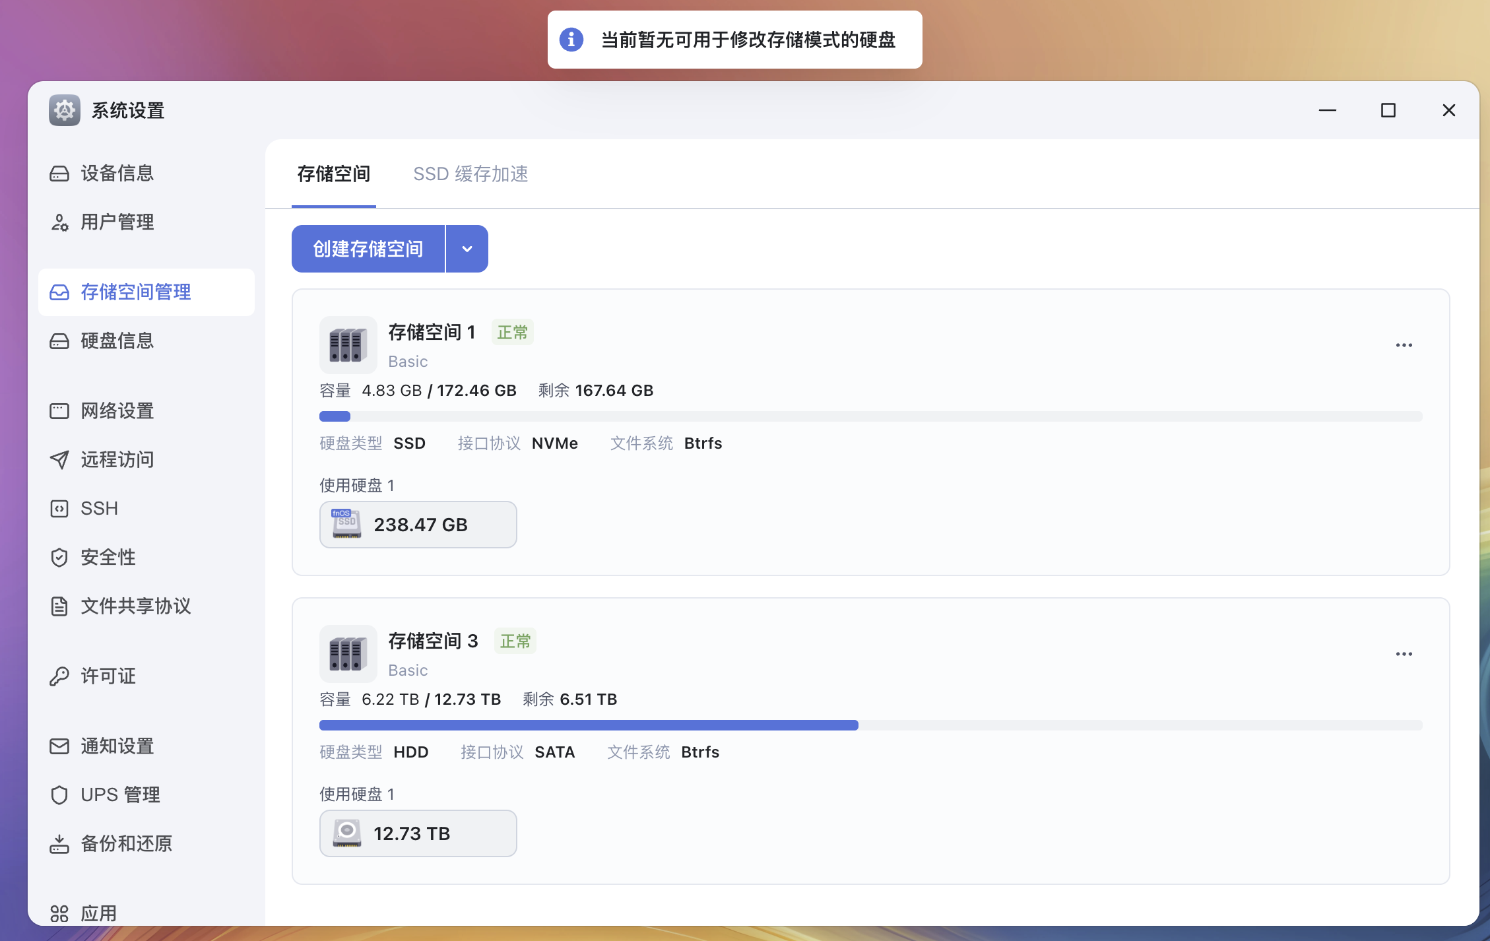Open Notification Settings
1490x941 pixels.
coord(117,746)
